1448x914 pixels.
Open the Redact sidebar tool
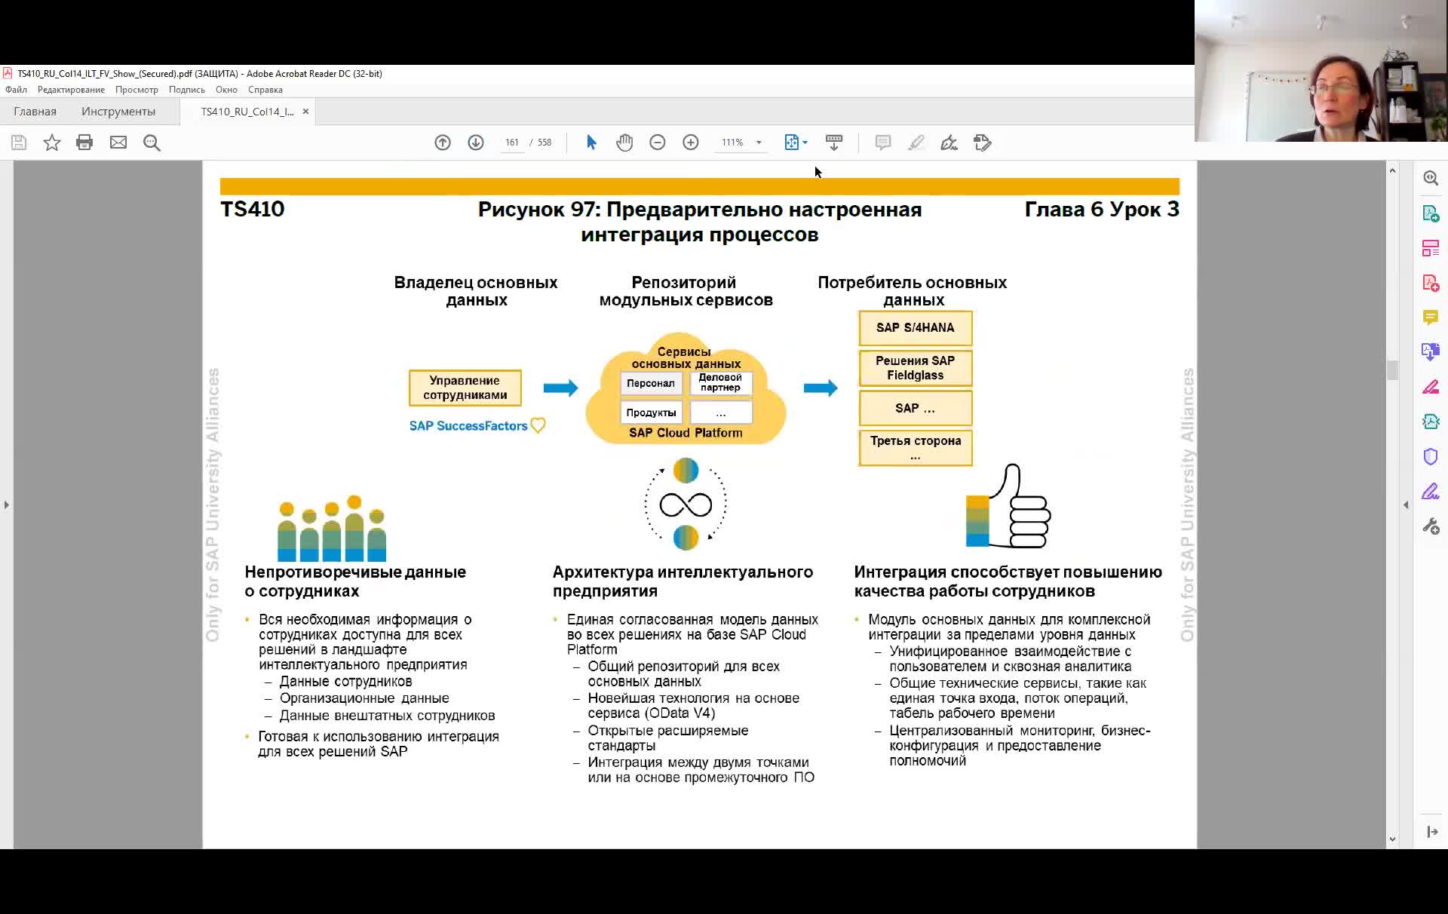point(1431,387)
